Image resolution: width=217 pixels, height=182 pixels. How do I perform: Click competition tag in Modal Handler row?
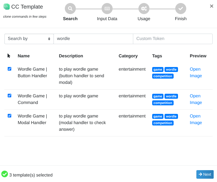(163, 123)
